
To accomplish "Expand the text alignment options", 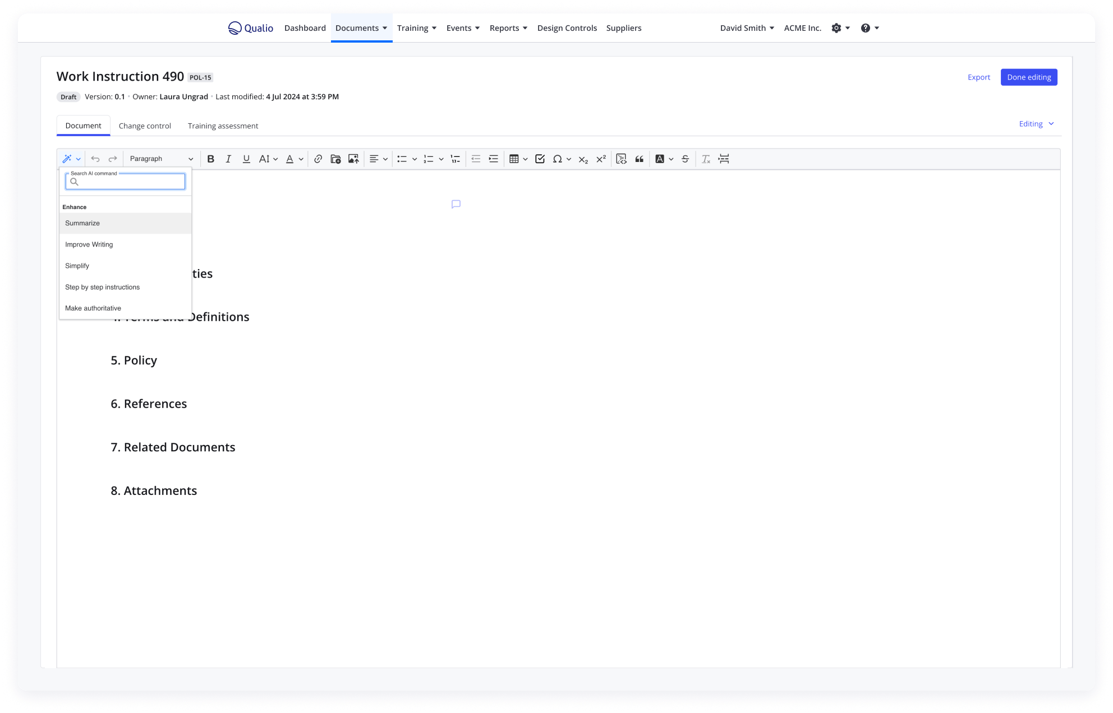I will coord(385,159).
